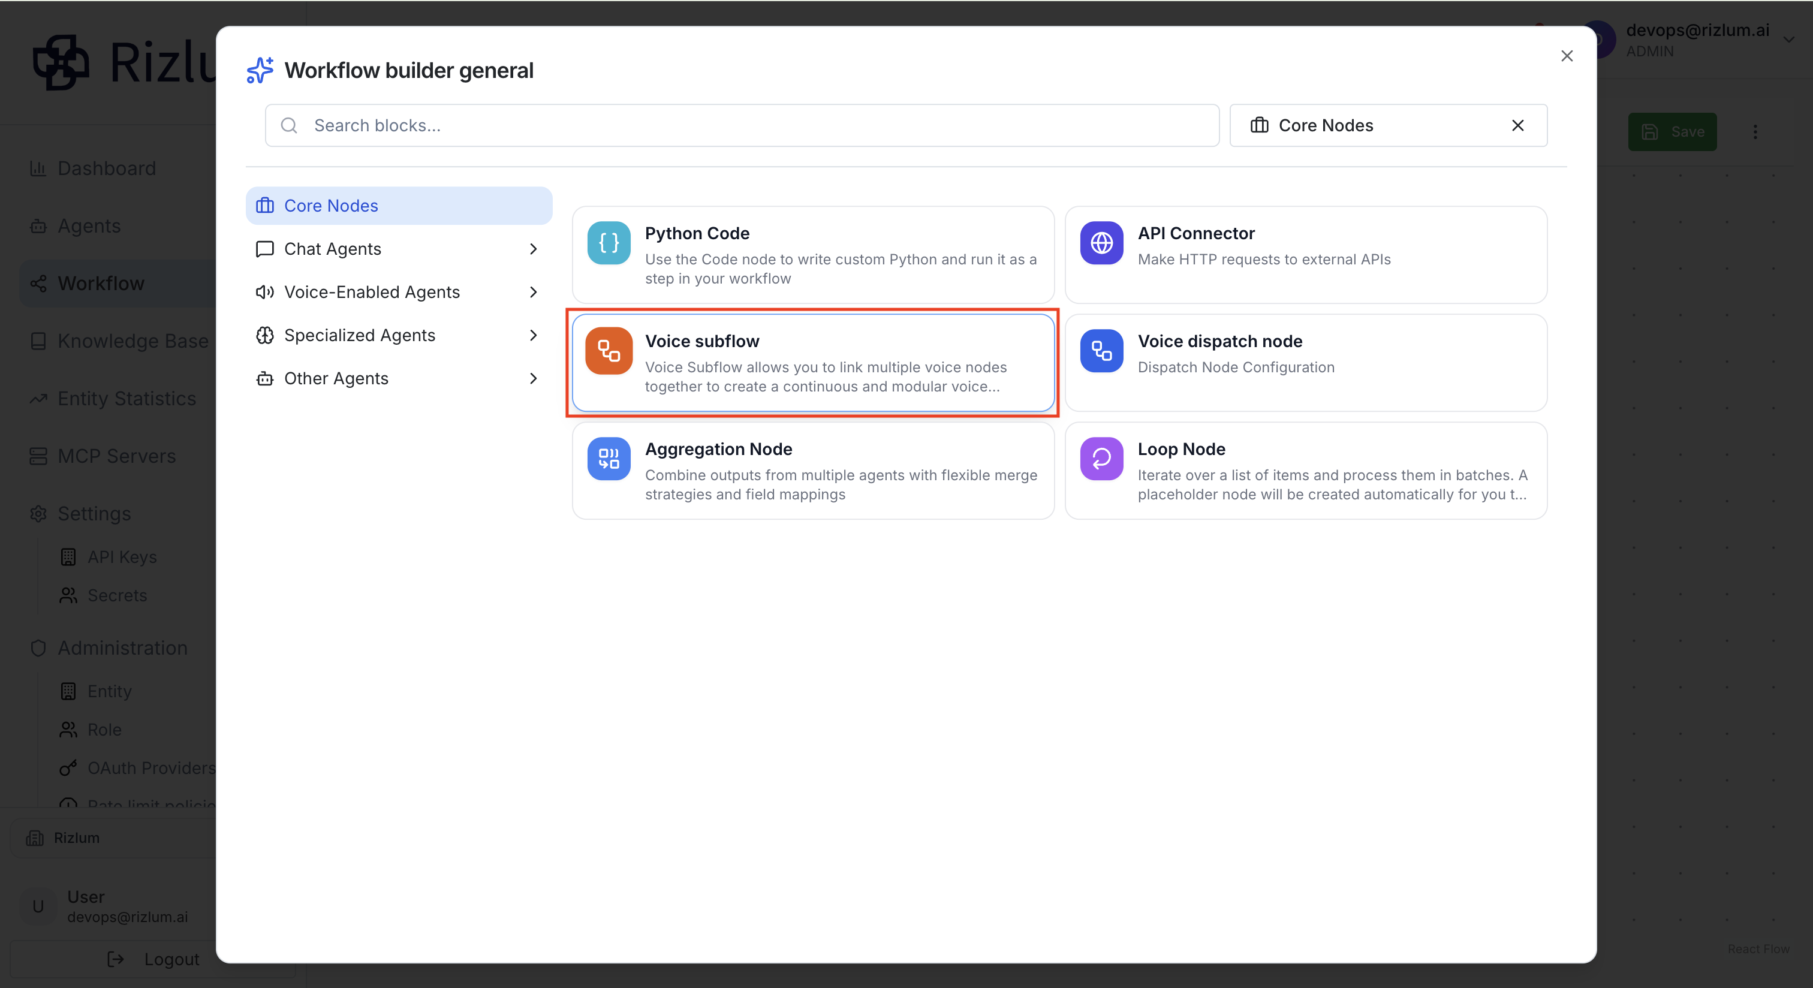Add the Voice subflow block
Viewport: 1813px width, 988px height.
coord(813,363)
